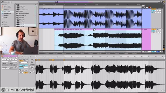Click the CLA-76 plugin icon
The width and height of the screenshot is (166, 93).
(x=18, y=21)
